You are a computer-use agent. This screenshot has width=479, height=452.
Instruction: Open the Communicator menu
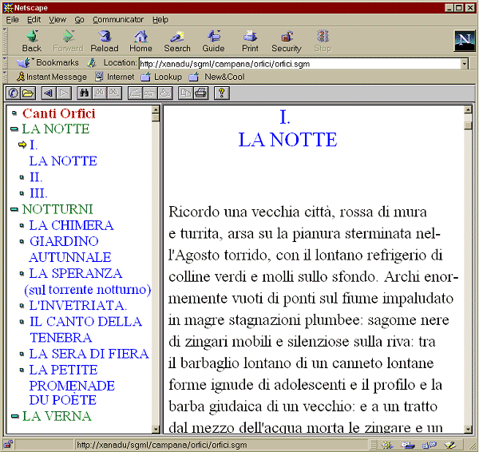tap(117, 19)
